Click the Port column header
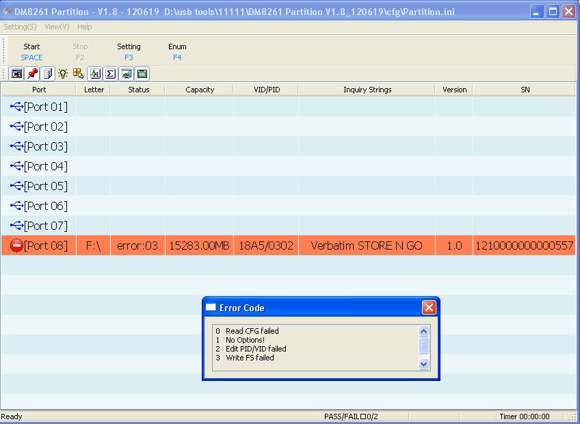The width and height of the screenshot is (580, 424). click(x=38, y=90)
